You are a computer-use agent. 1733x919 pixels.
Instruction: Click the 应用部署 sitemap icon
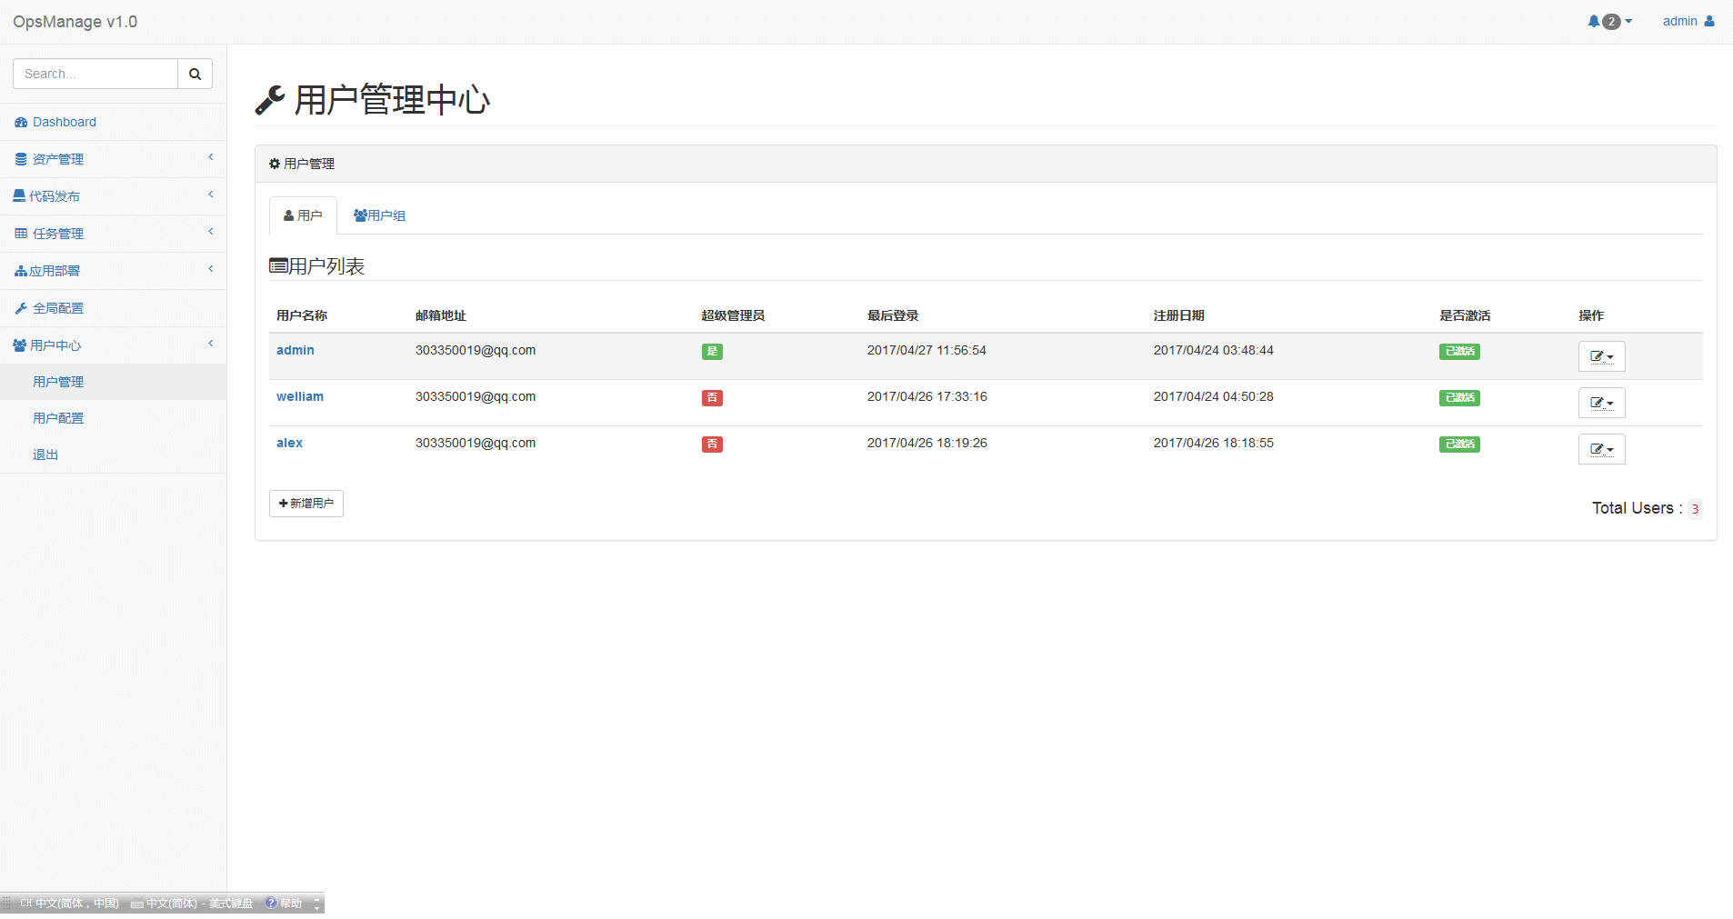(21, 271)
